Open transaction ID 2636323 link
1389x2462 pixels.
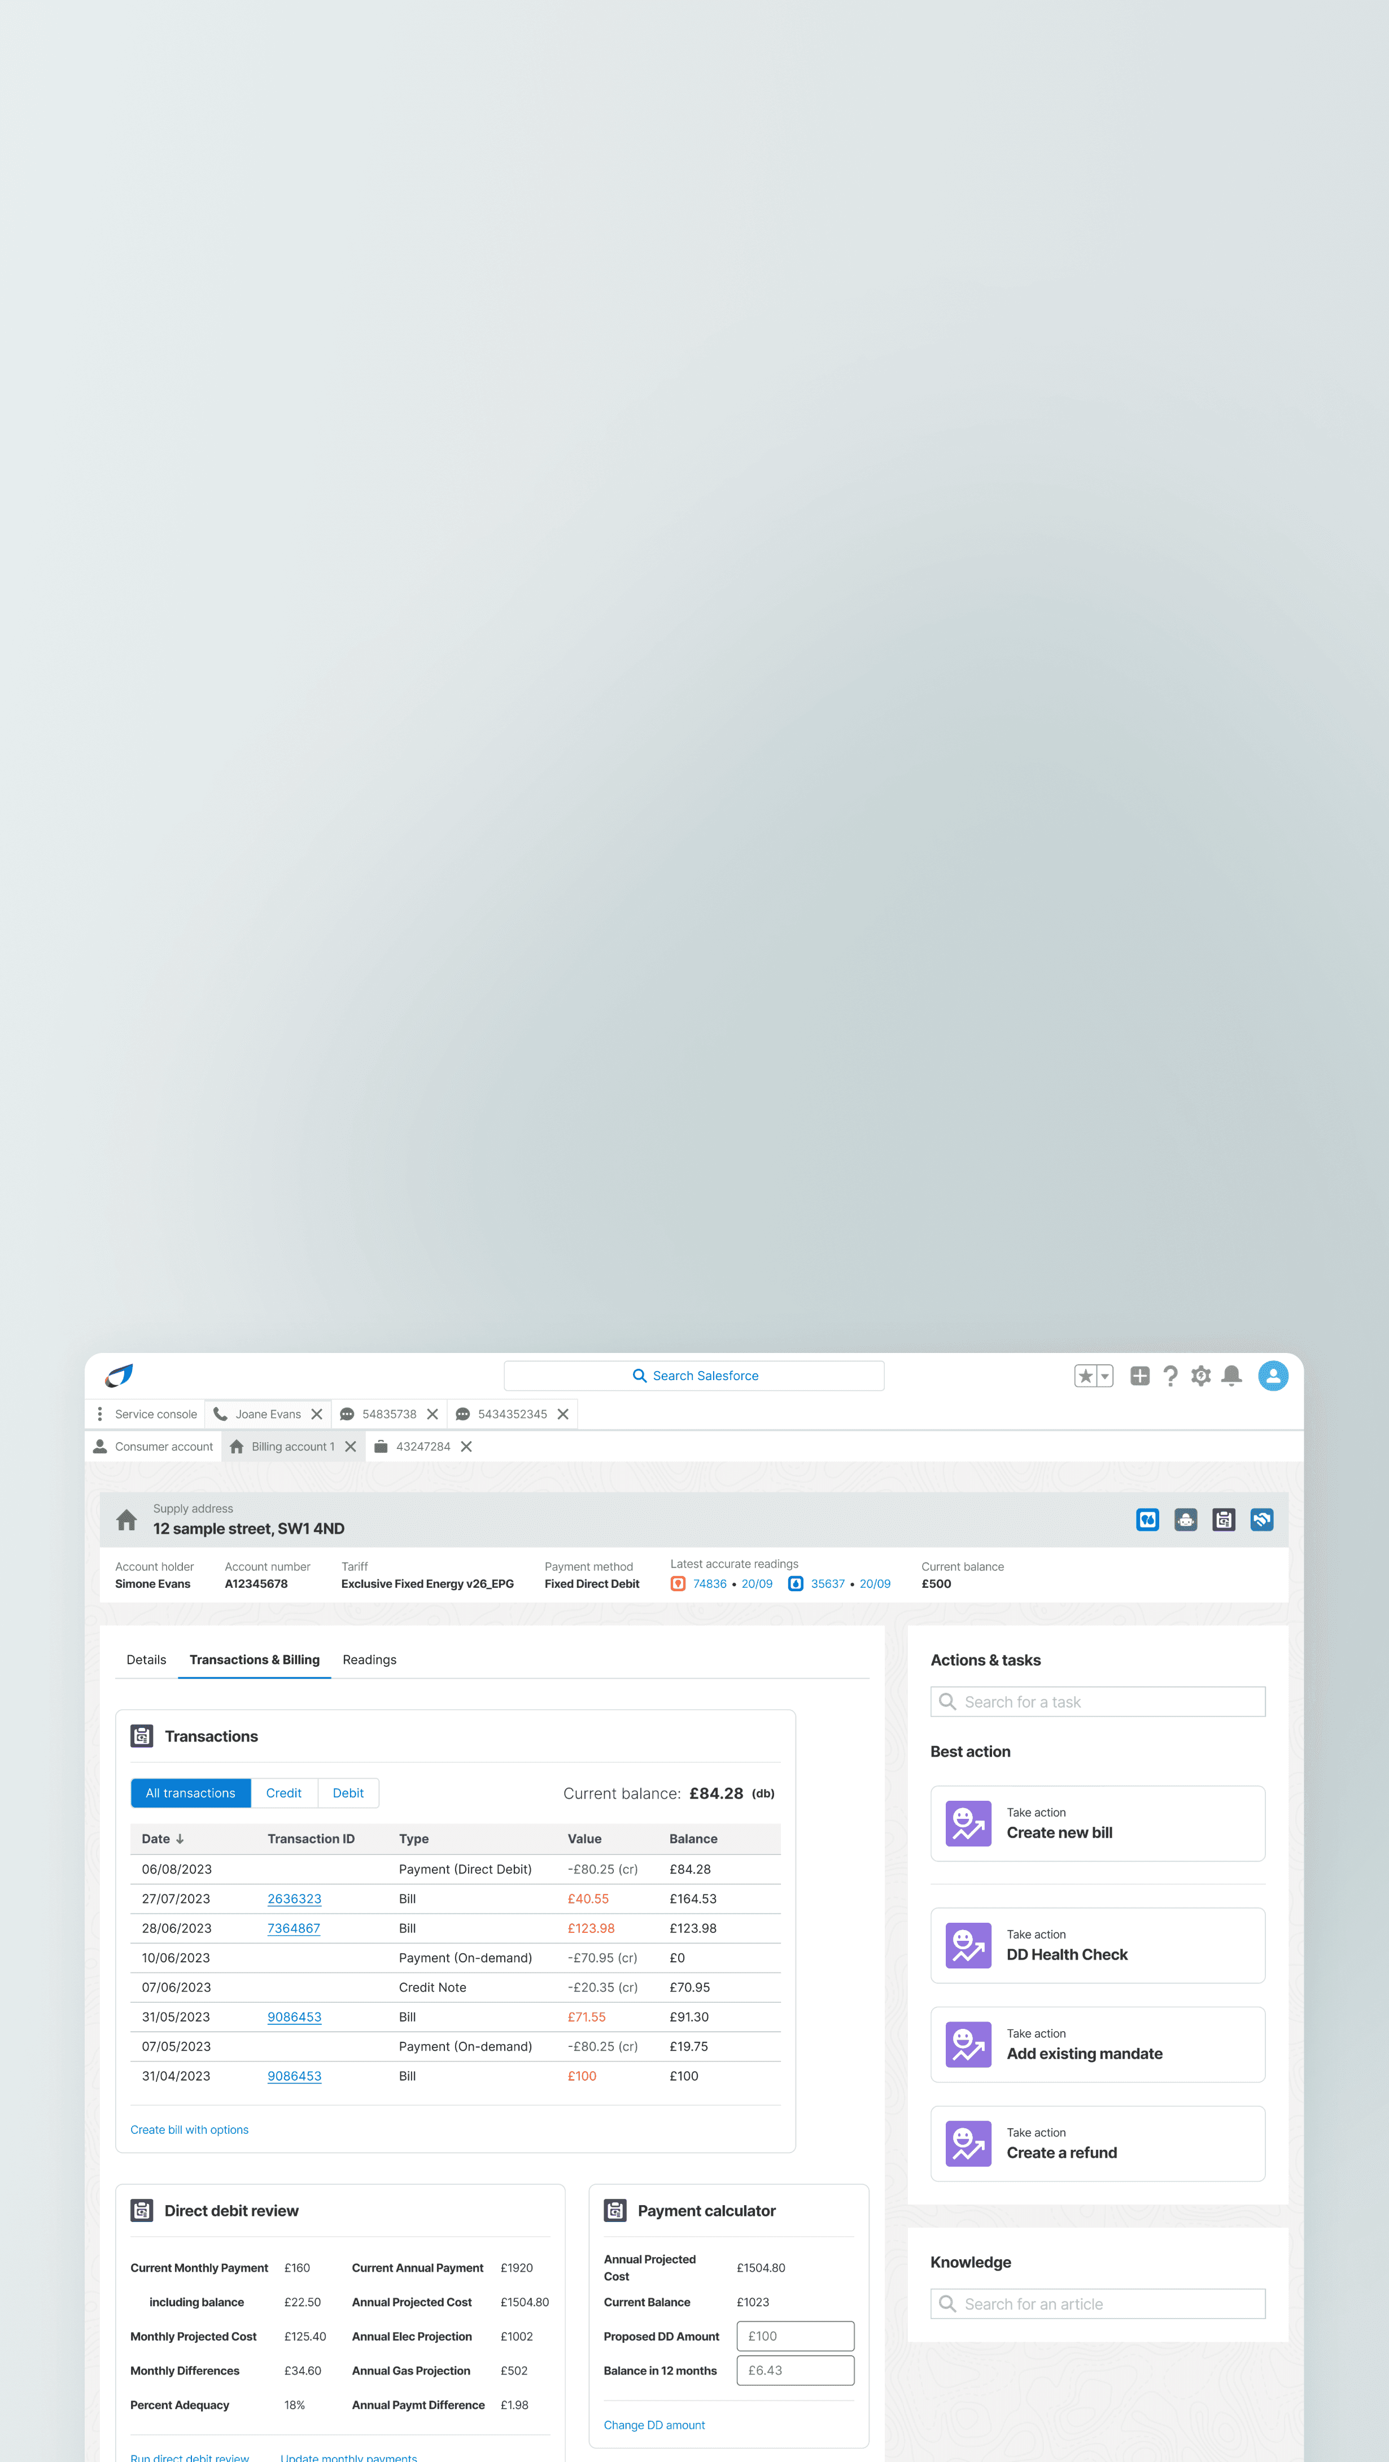coord(294,1899)
